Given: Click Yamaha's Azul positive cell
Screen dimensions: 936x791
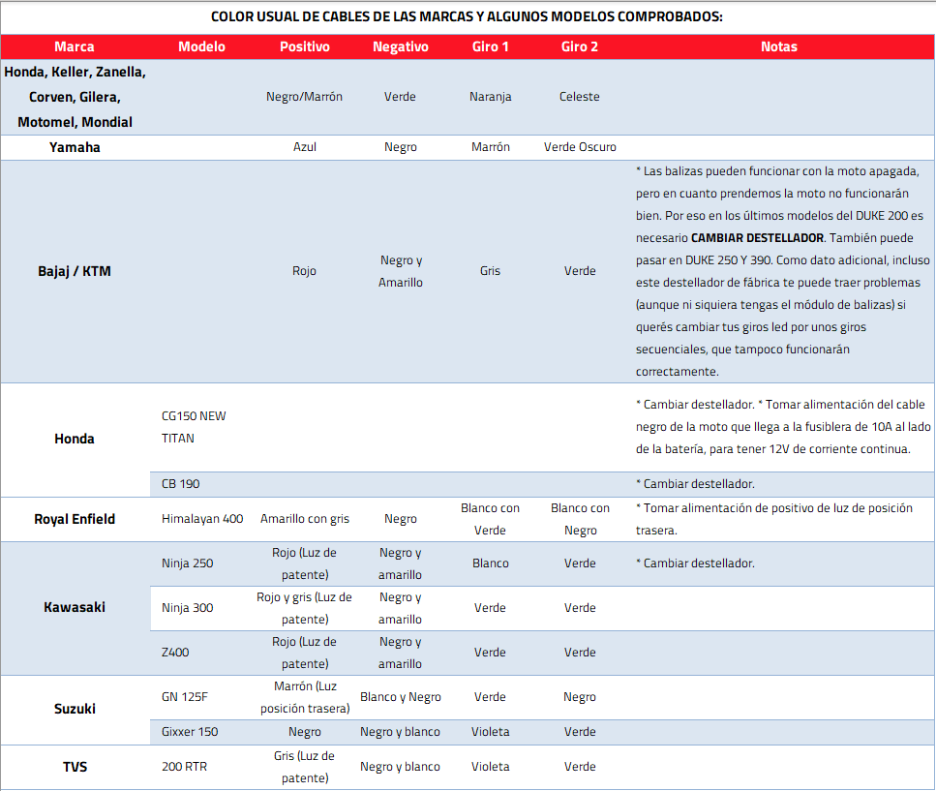Looking at the screenshot, I should (x=305, y=147).
